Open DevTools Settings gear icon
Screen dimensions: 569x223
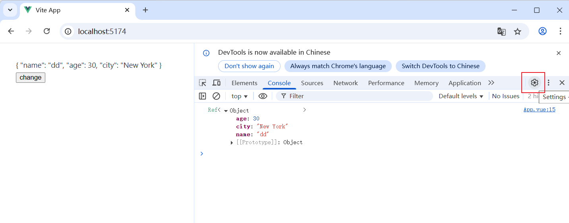534,83
